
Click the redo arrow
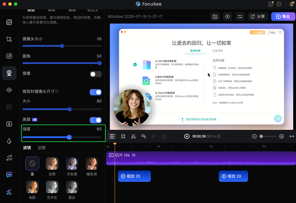[154, 136]
